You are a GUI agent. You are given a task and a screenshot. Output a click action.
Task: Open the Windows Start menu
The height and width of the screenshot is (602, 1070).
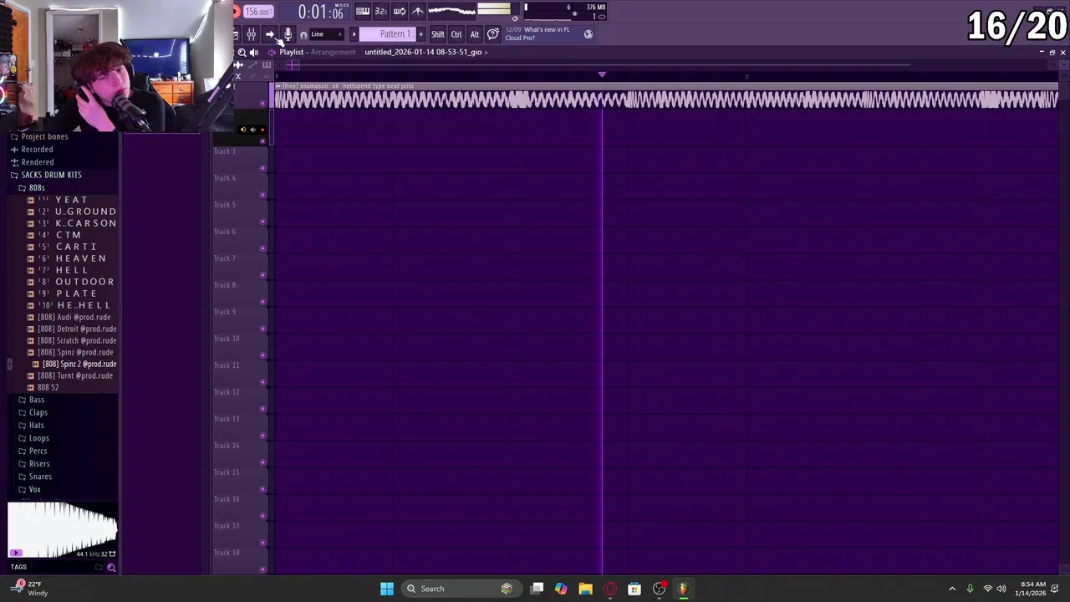click(x=387, y=589)
